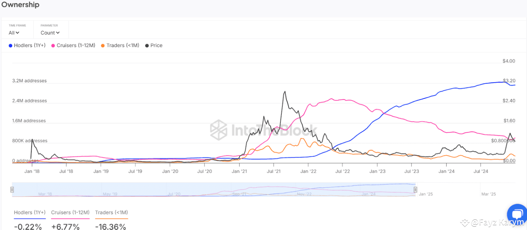Click the chevron arrow beside Count
Screen dimensions: 527x230
58,33
